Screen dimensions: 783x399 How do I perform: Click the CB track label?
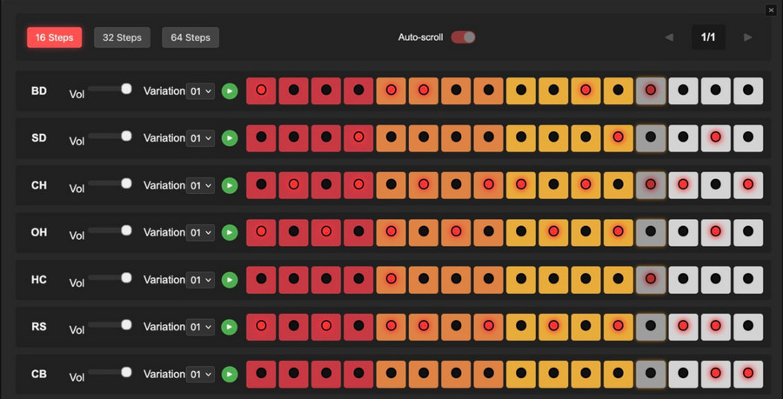click(39, 374)
